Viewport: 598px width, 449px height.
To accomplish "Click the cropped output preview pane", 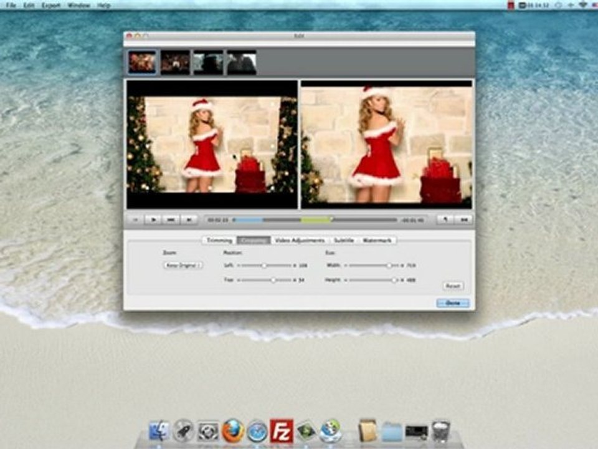I will pos(386,144).
